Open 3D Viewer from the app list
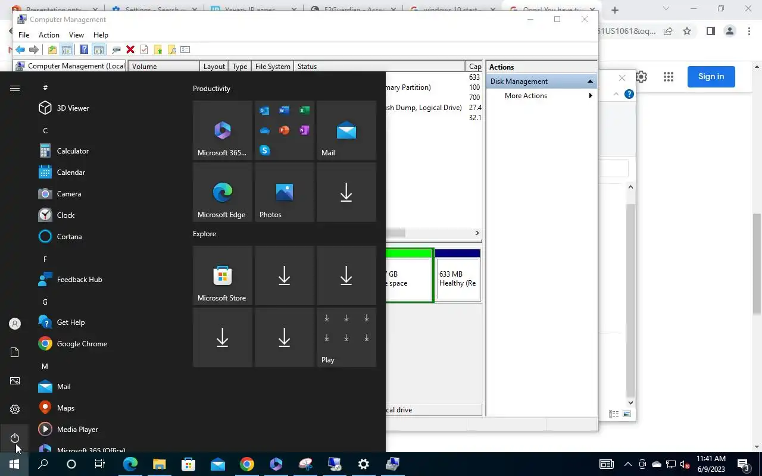 pyautogui.click(x=73, y=108)
